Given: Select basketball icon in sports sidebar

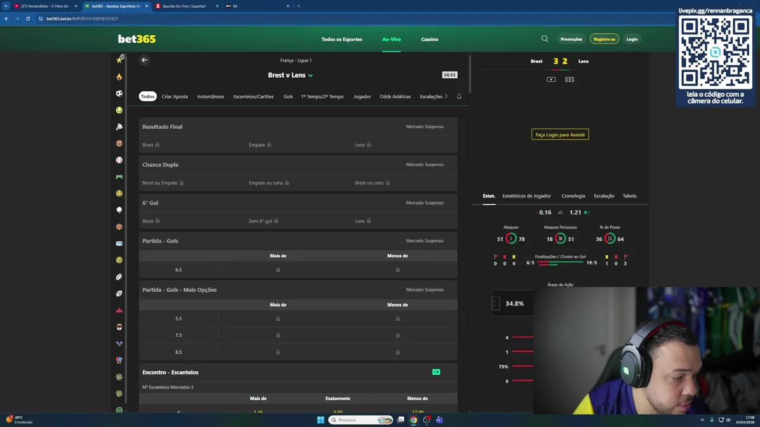Looking at the screenshot, I should pos(119,144).
